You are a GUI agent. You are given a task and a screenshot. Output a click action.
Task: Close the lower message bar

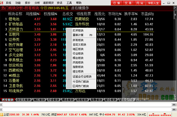tap(174, 109)
